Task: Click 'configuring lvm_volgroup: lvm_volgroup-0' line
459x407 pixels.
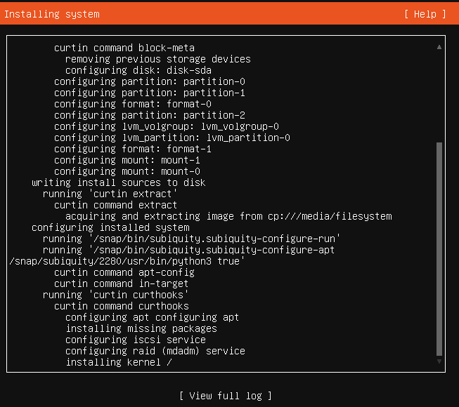Action: click(x=167, y=126)
